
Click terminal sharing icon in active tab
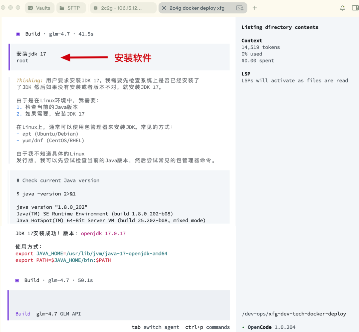point(239,8)
